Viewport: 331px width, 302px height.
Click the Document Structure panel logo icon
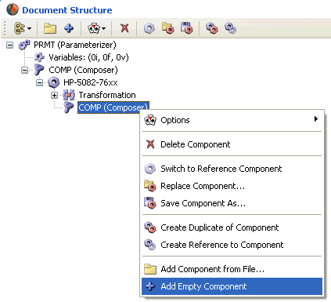13,10
